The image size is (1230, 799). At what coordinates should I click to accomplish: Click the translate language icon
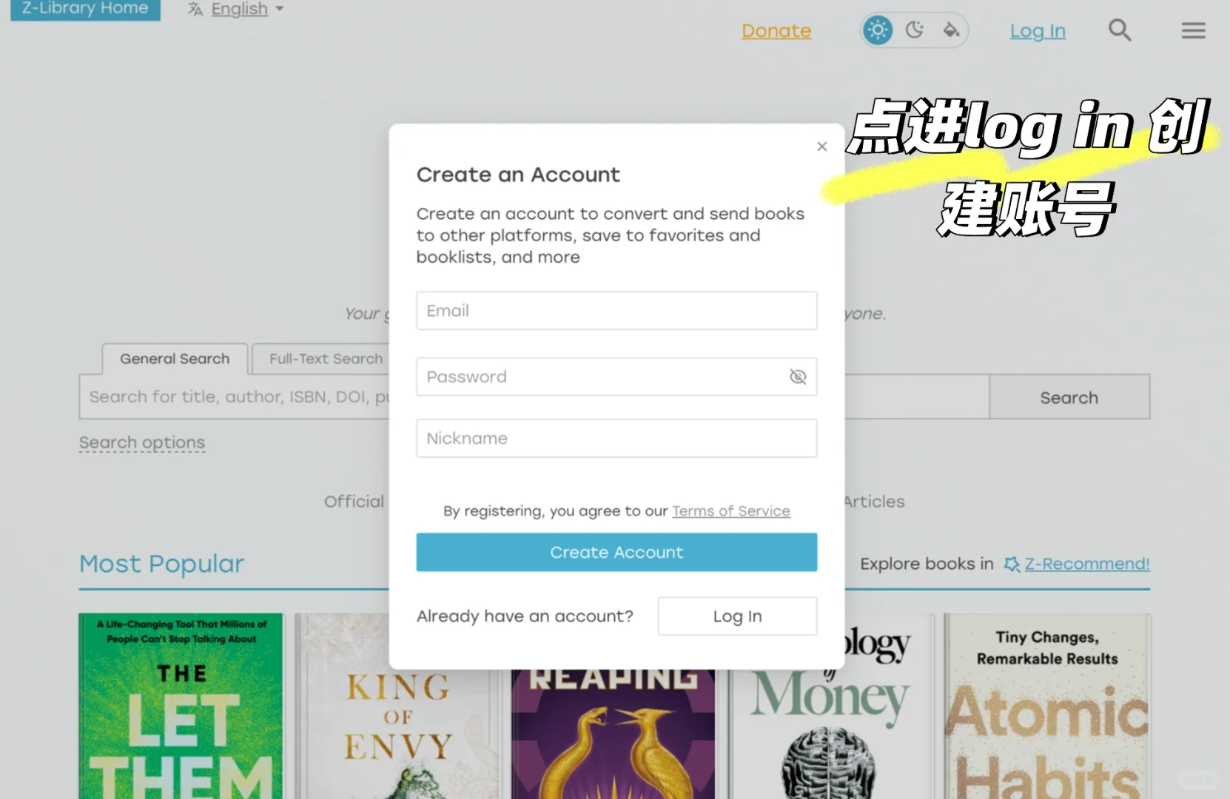point(195,9)
